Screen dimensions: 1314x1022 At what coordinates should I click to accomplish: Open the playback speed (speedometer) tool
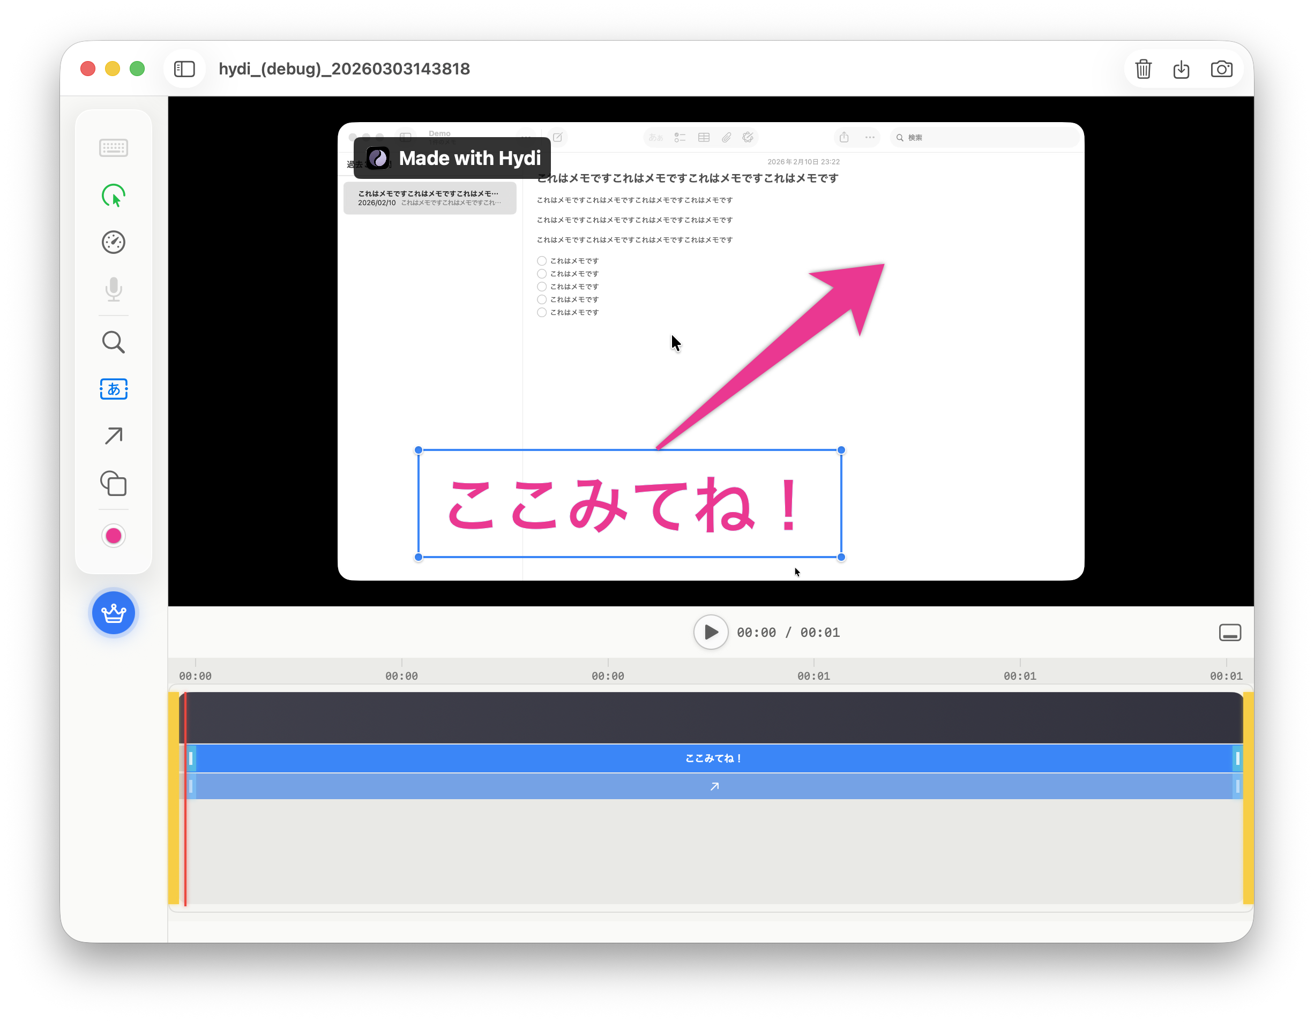[x=114, y=243]
